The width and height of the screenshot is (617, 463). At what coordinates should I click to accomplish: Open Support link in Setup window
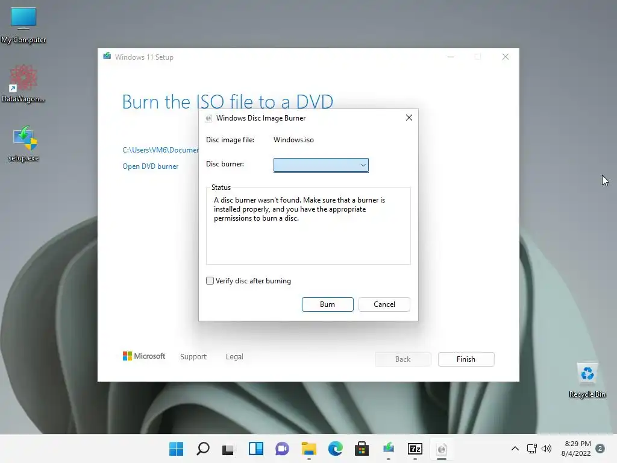pyautogui.click(x=193, y=356)
